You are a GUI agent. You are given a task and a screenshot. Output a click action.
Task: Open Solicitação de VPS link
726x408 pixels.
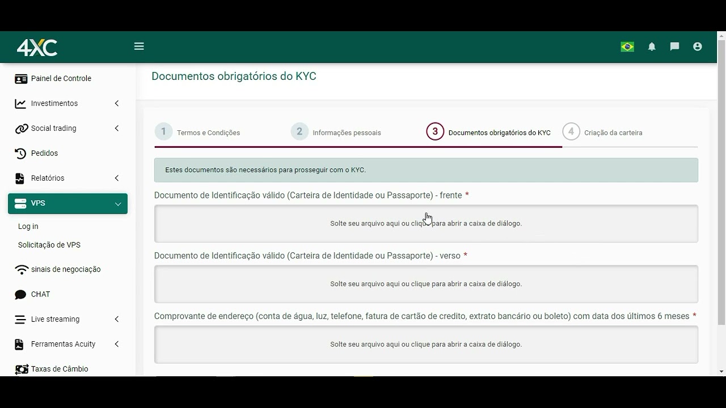point(49,245)
